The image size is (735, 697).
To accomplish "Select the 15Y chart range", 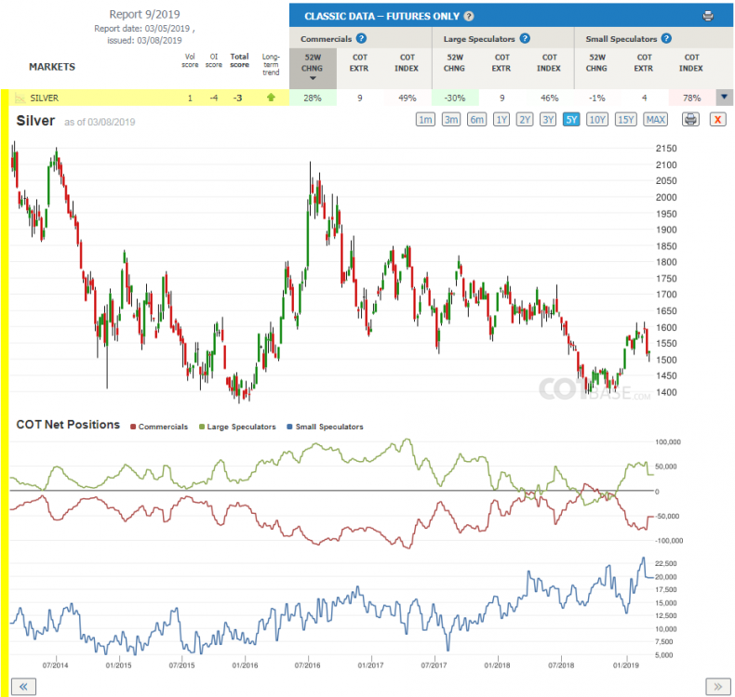I will tap(626, 120).
